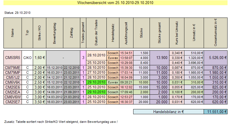Select the CM25E7 name cell
Viewport: 231px width, 124px height.
pos(13,102)
